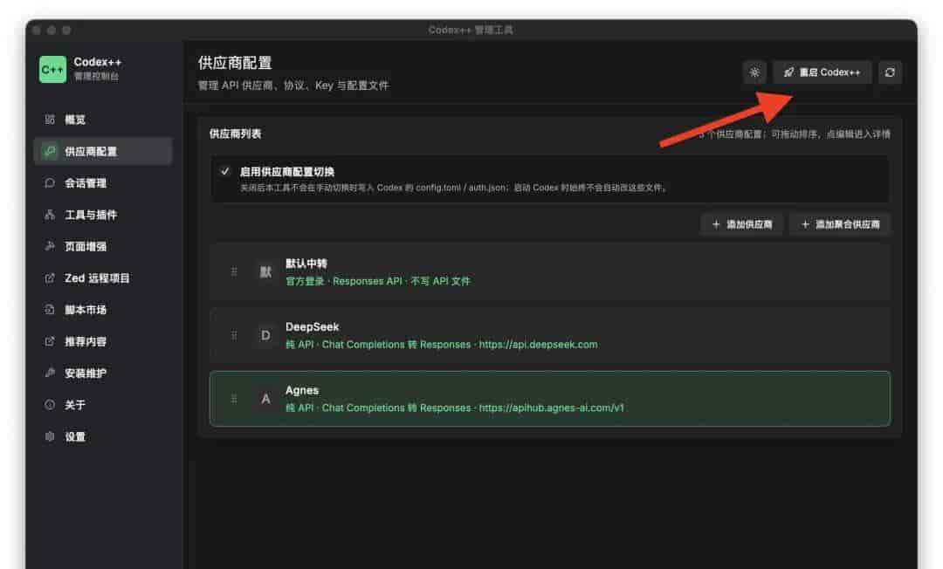Click drag handle of 默认中转 row
This screenshot has height=569, width=943.
click(234, 272)
